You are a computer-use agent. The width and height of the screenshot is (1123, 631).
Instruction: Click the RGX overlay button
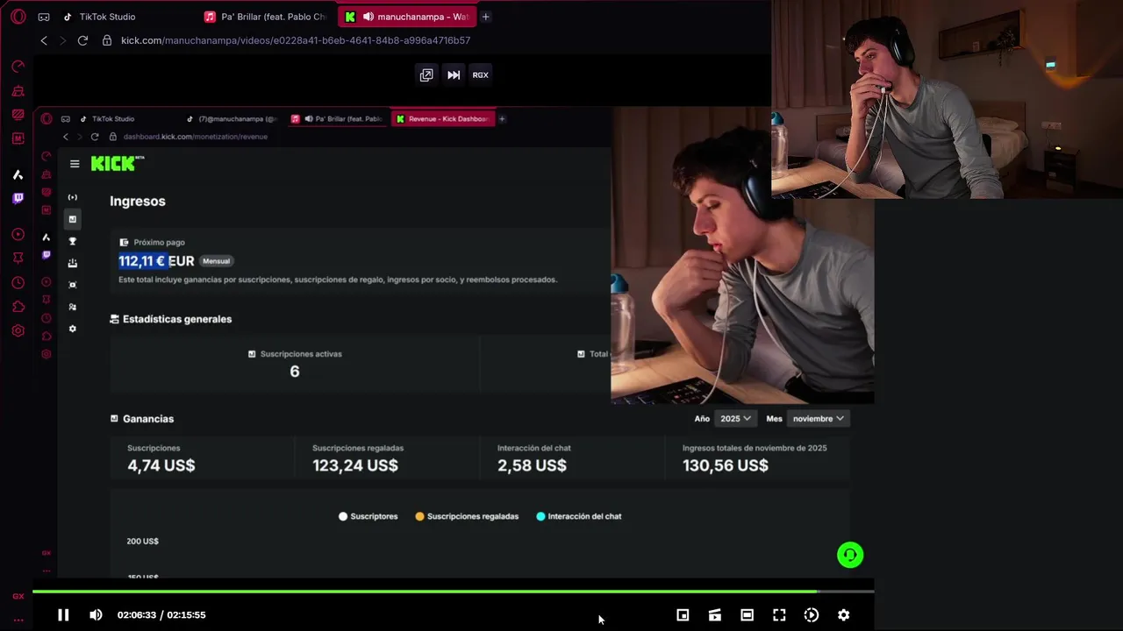[x=480, y=74]
